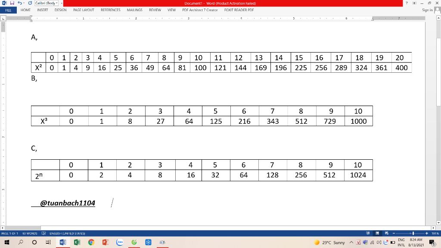
Task: Click the Sign in link
Action: click(x=427, y=10)
